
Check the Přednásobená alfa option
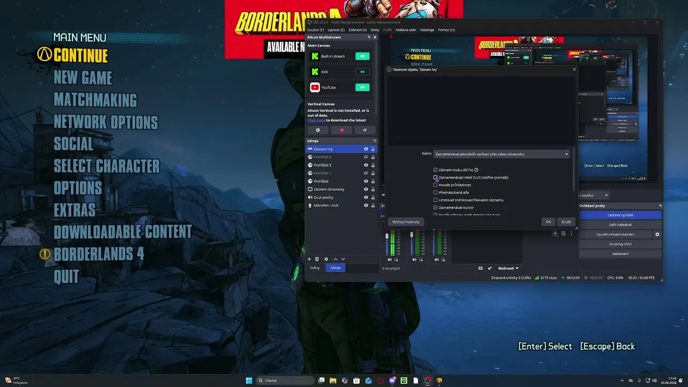(435, 192)
